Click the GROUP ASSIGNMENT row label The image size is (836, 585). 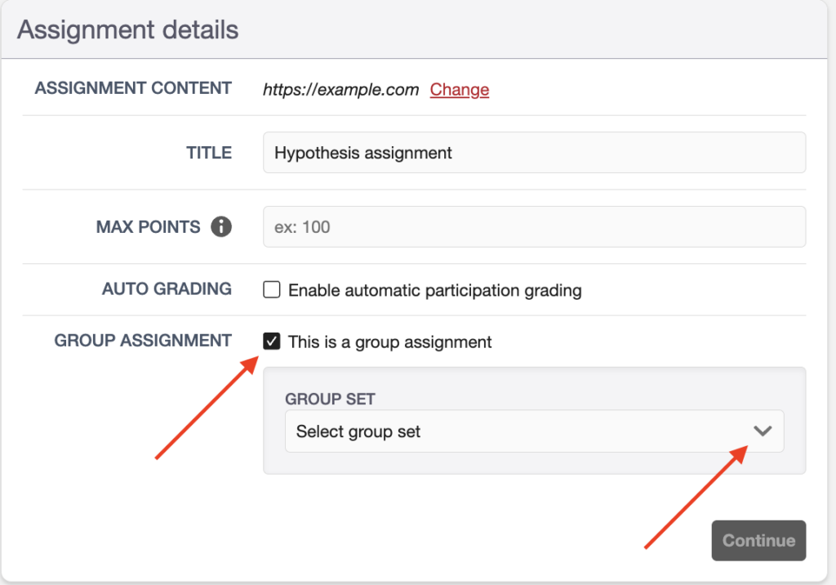[x=143, y=341]
